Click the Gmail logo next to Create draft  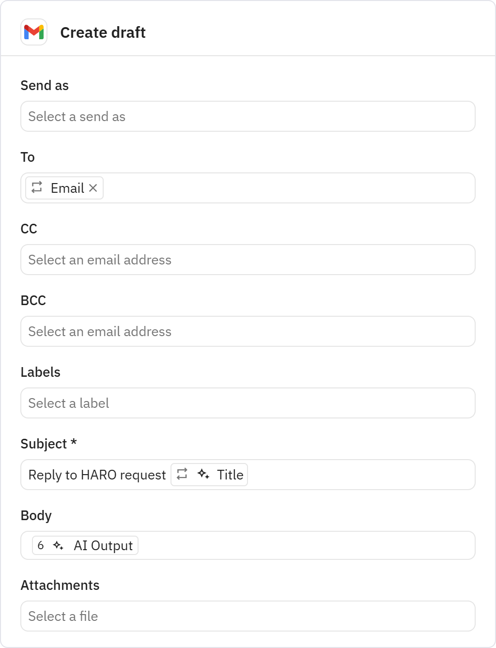pyautogui.click(x=33, y=32)
